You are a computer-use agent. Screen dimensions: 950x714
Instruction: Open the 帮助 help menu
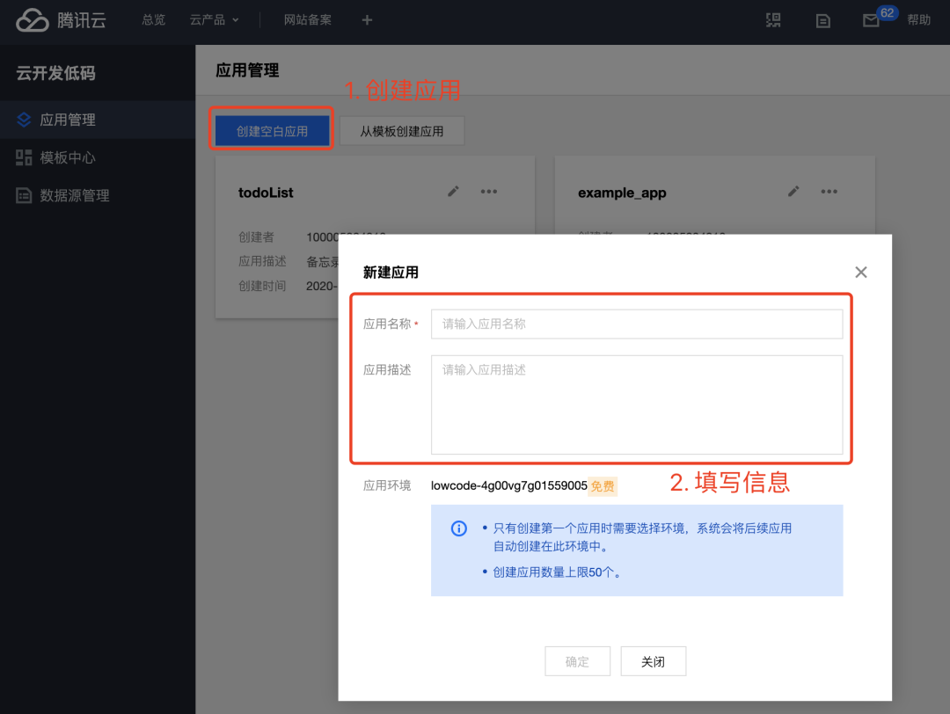pos(918,20)
